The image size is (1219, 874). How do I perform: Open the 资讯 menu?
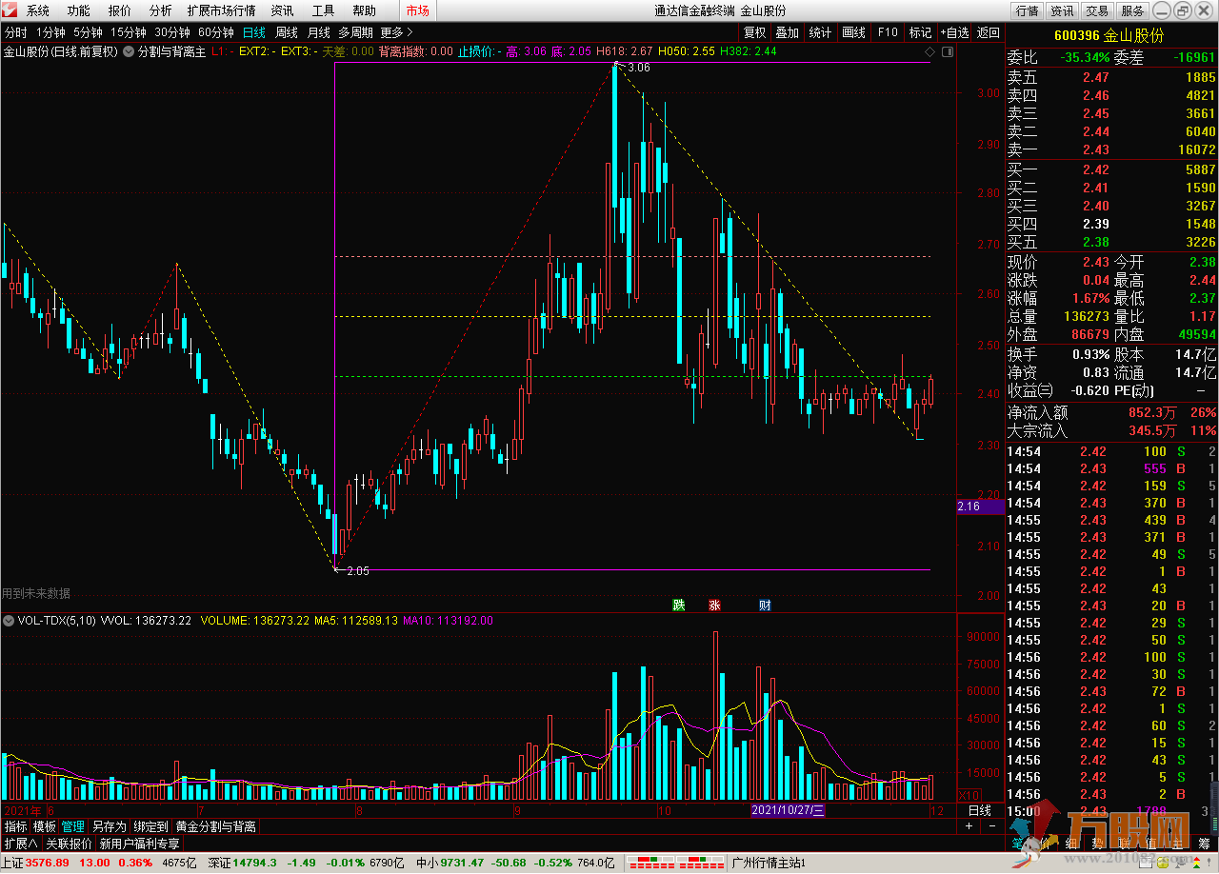coord(282,10)
